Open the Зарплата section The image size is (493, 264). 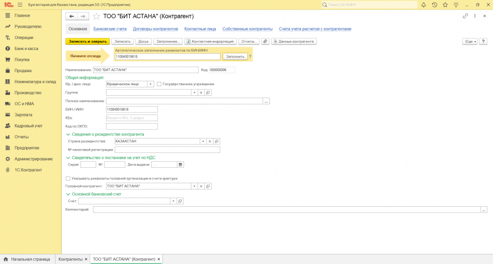pos(23,115)
